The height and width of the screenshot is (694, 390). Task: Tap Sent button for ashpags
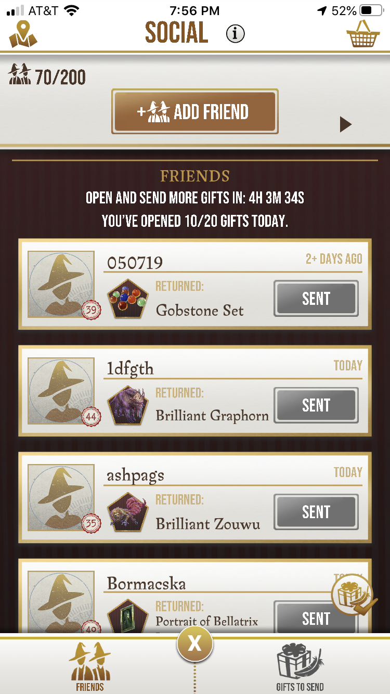(316, 512)
